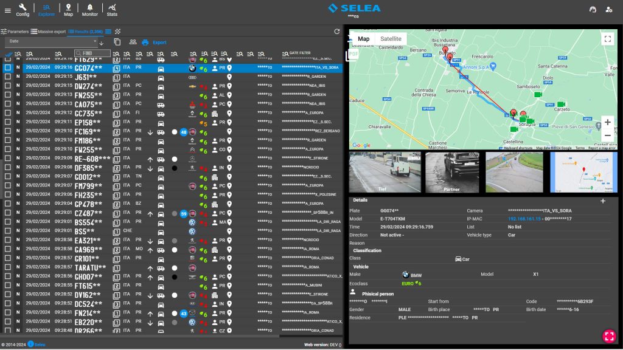
Task: Open the hamburger main menu
Action: coord(7,10)
